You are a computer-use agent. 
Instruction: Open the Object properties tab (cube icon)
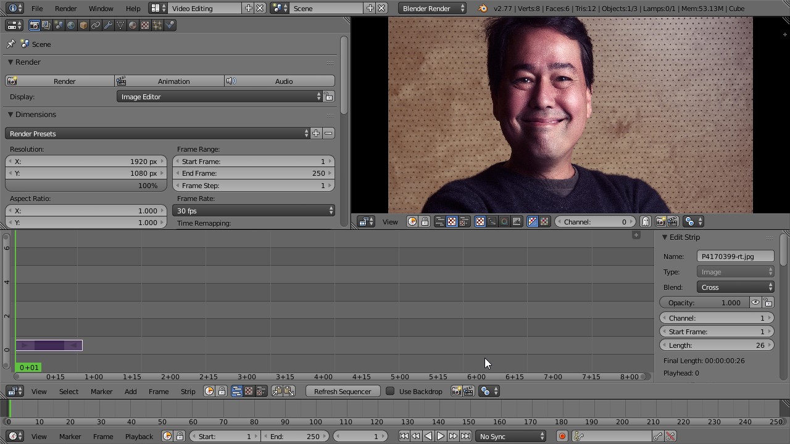coord(83,25)
